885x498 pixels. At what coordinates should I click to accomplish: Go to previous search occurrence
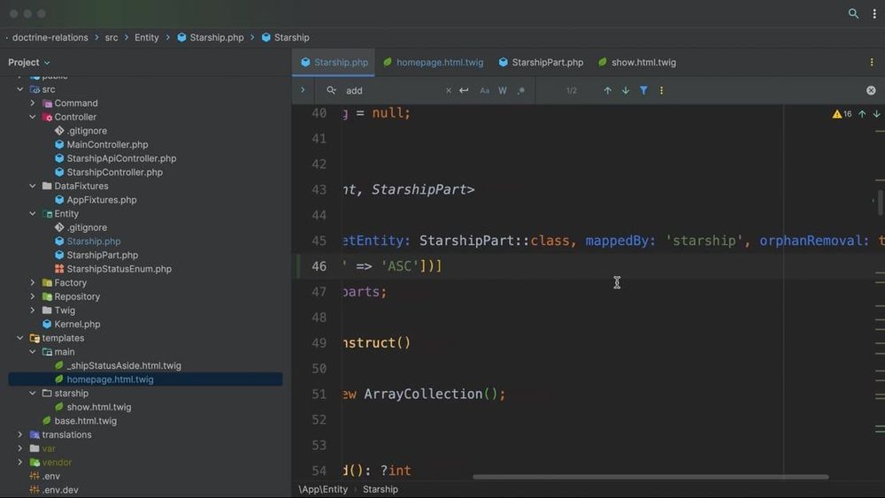607,90
